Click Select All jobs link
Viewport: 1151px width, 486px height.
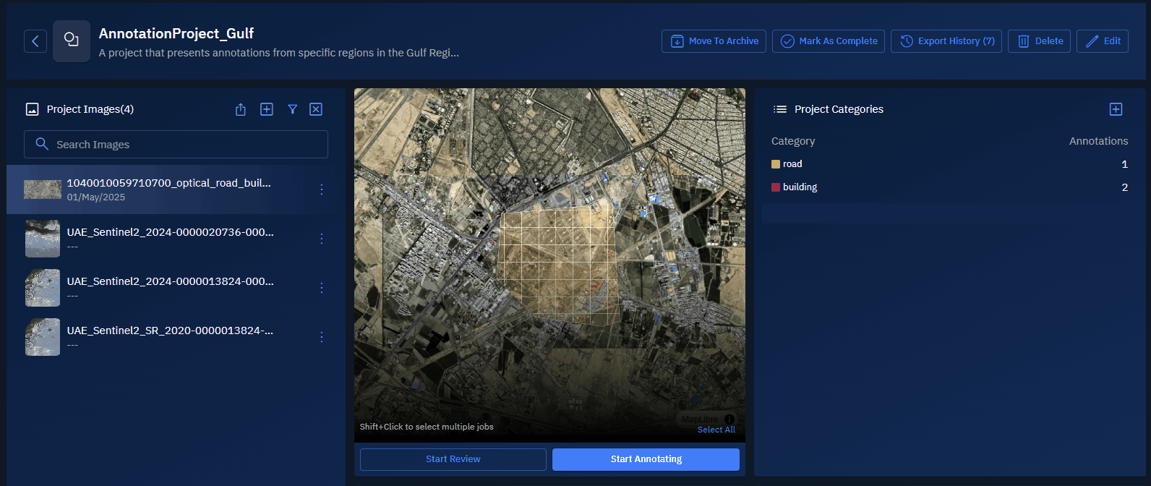(x=716, y=430)
